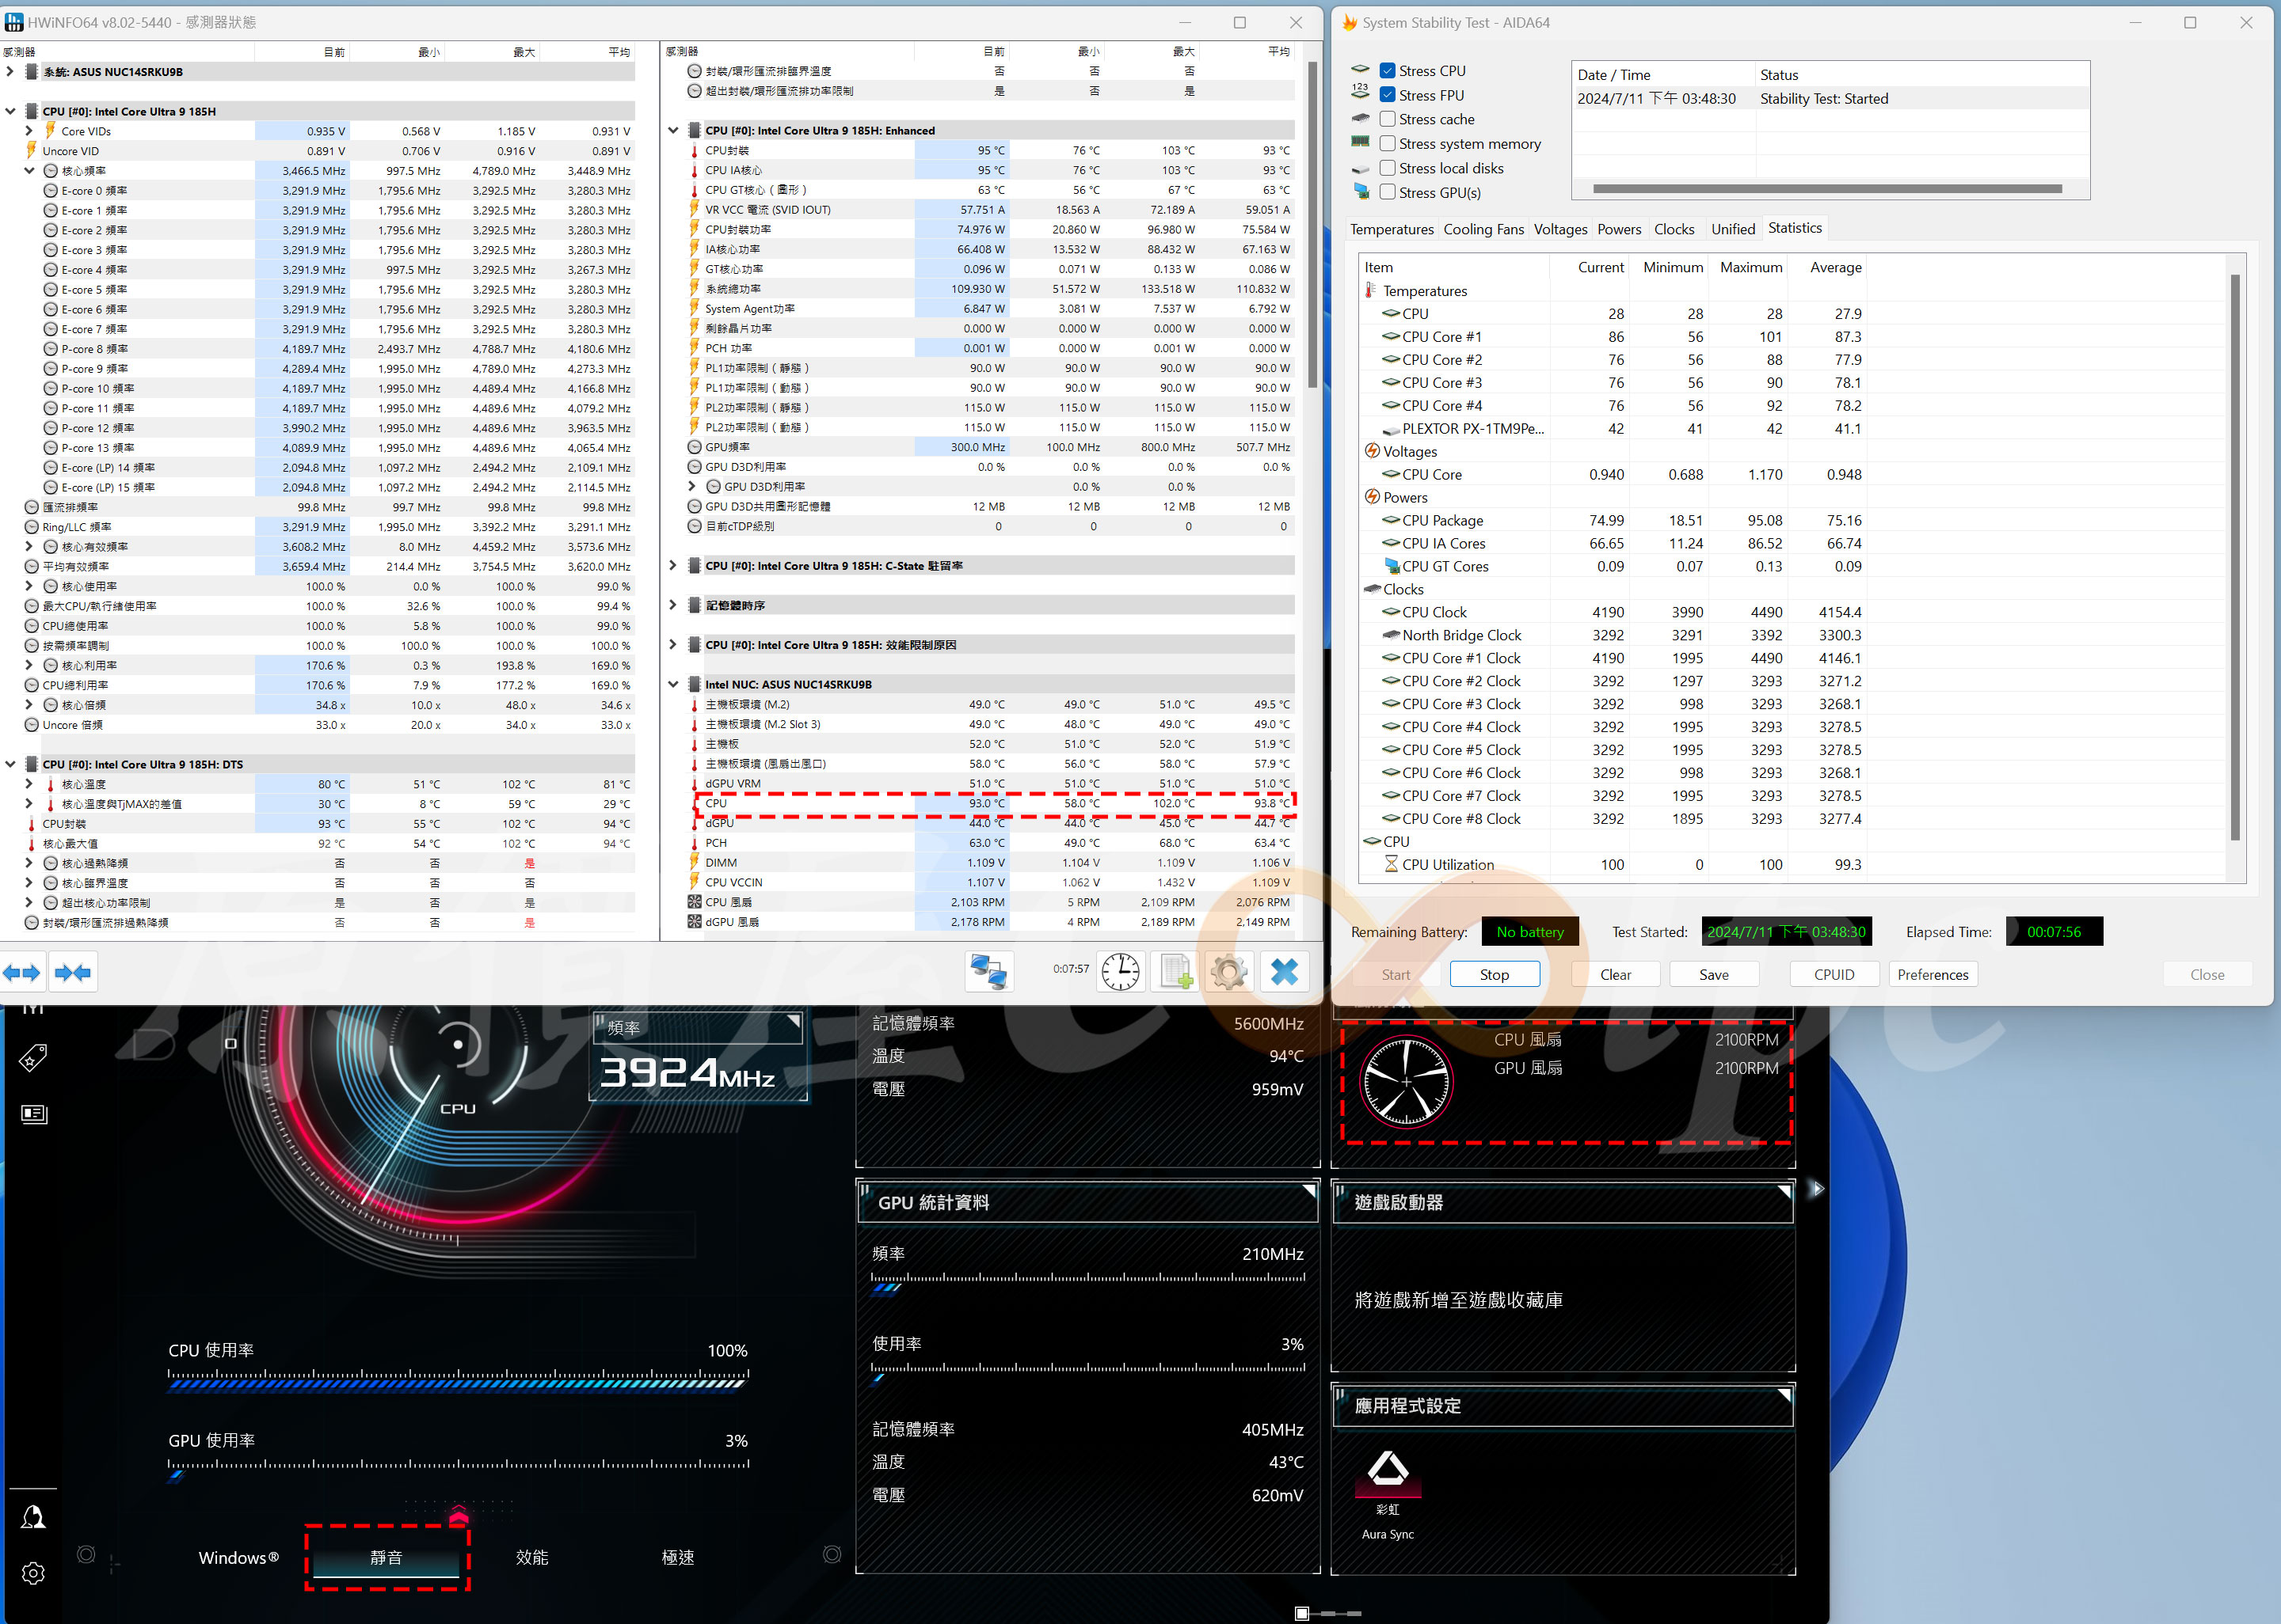Expand 記憶體時序 section
Screen dimensions: 2281x1624
point(673,606)
